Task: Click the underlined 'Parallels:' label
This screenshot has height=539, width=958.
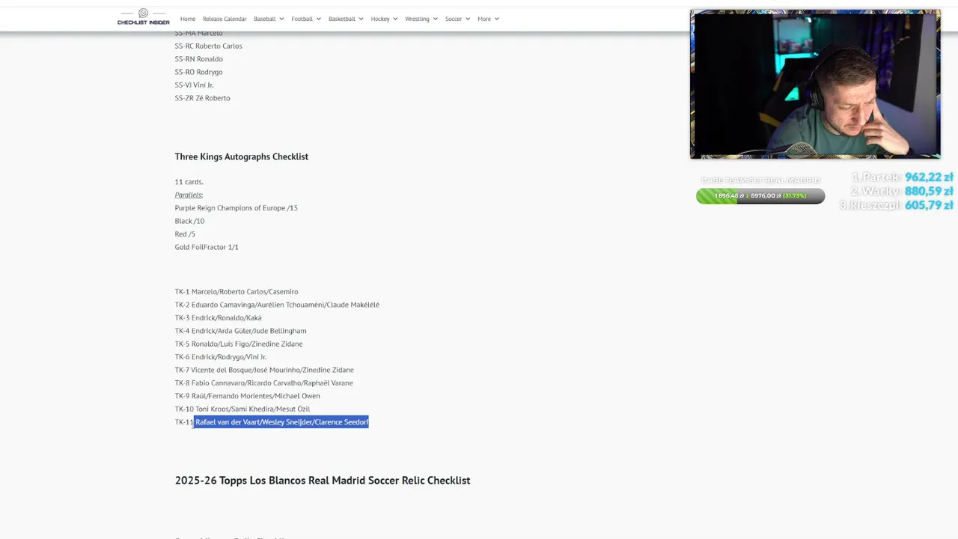Action: point(189,195)
